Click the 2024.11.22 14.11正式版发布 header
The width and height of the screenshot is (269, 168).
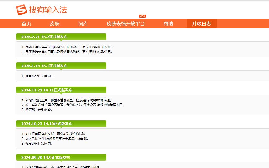pyautogui.click(x=61, y=90)
